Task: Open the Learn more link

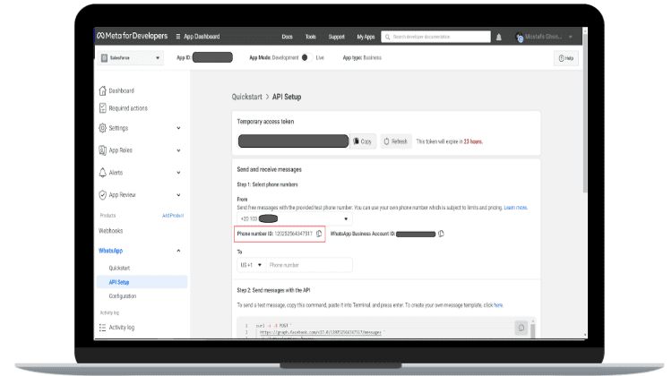Action: click(x=515, y=208)
